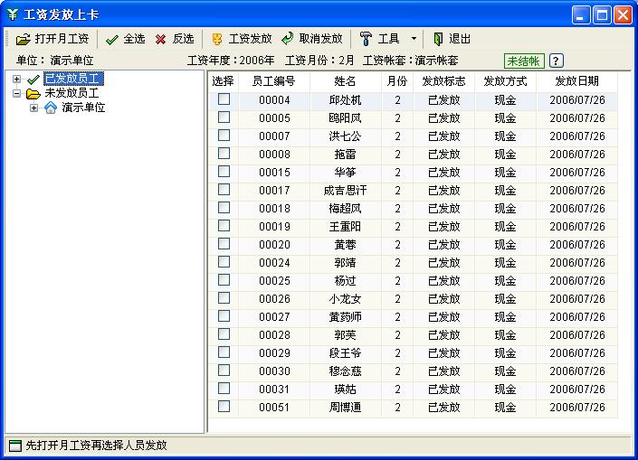Screen dimensions: 638x460
Task: Click 已发放 cell in row 00008
Action: (x=443, y=154)
